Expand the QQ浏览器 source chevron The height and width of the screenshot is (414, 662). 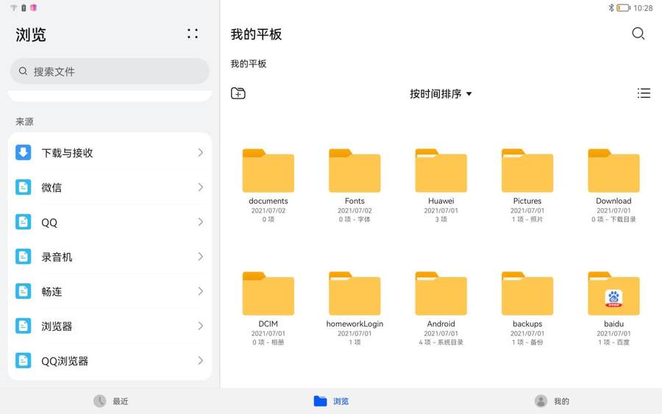click(x=200, y=361)
